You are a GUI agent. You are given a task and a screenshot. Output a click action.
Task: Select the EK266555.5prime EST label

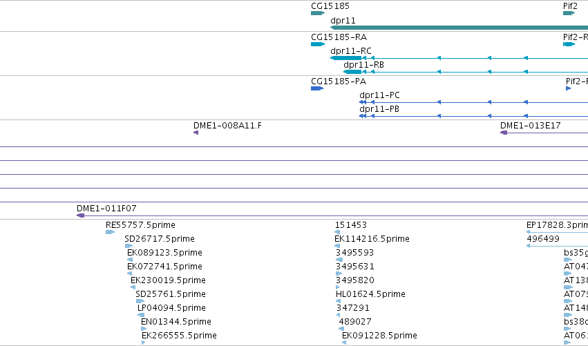point(179,336)
